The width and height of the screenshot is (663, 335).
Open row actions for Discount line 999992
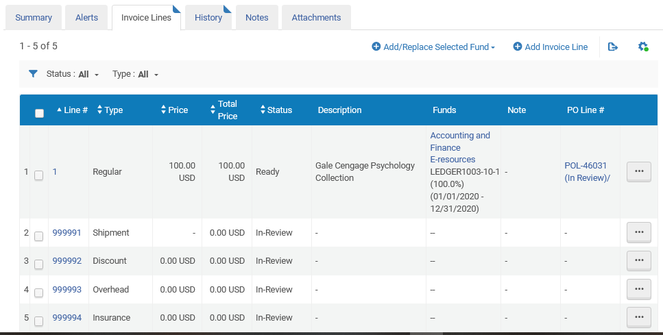(x=638, y=261)
